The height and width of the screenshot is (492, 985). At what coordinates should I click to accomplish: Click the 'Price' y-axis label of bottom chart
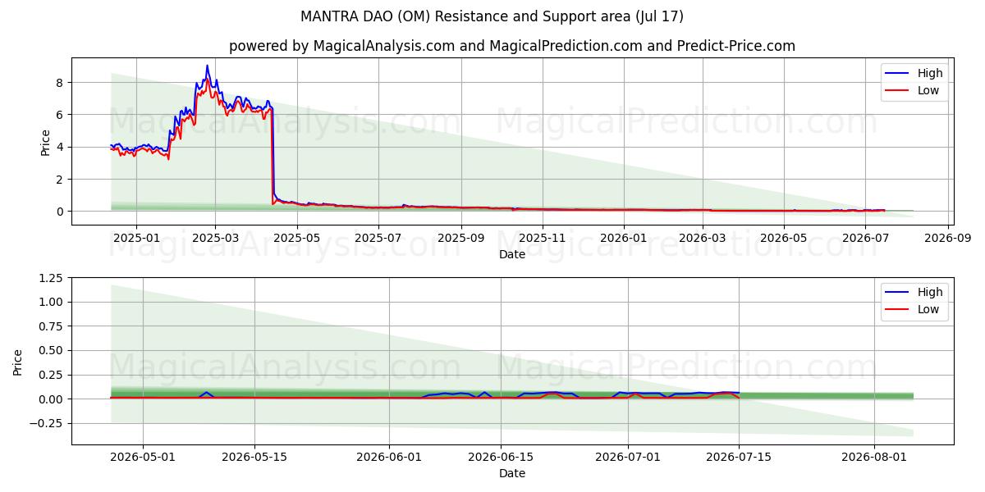coord(17,362)
